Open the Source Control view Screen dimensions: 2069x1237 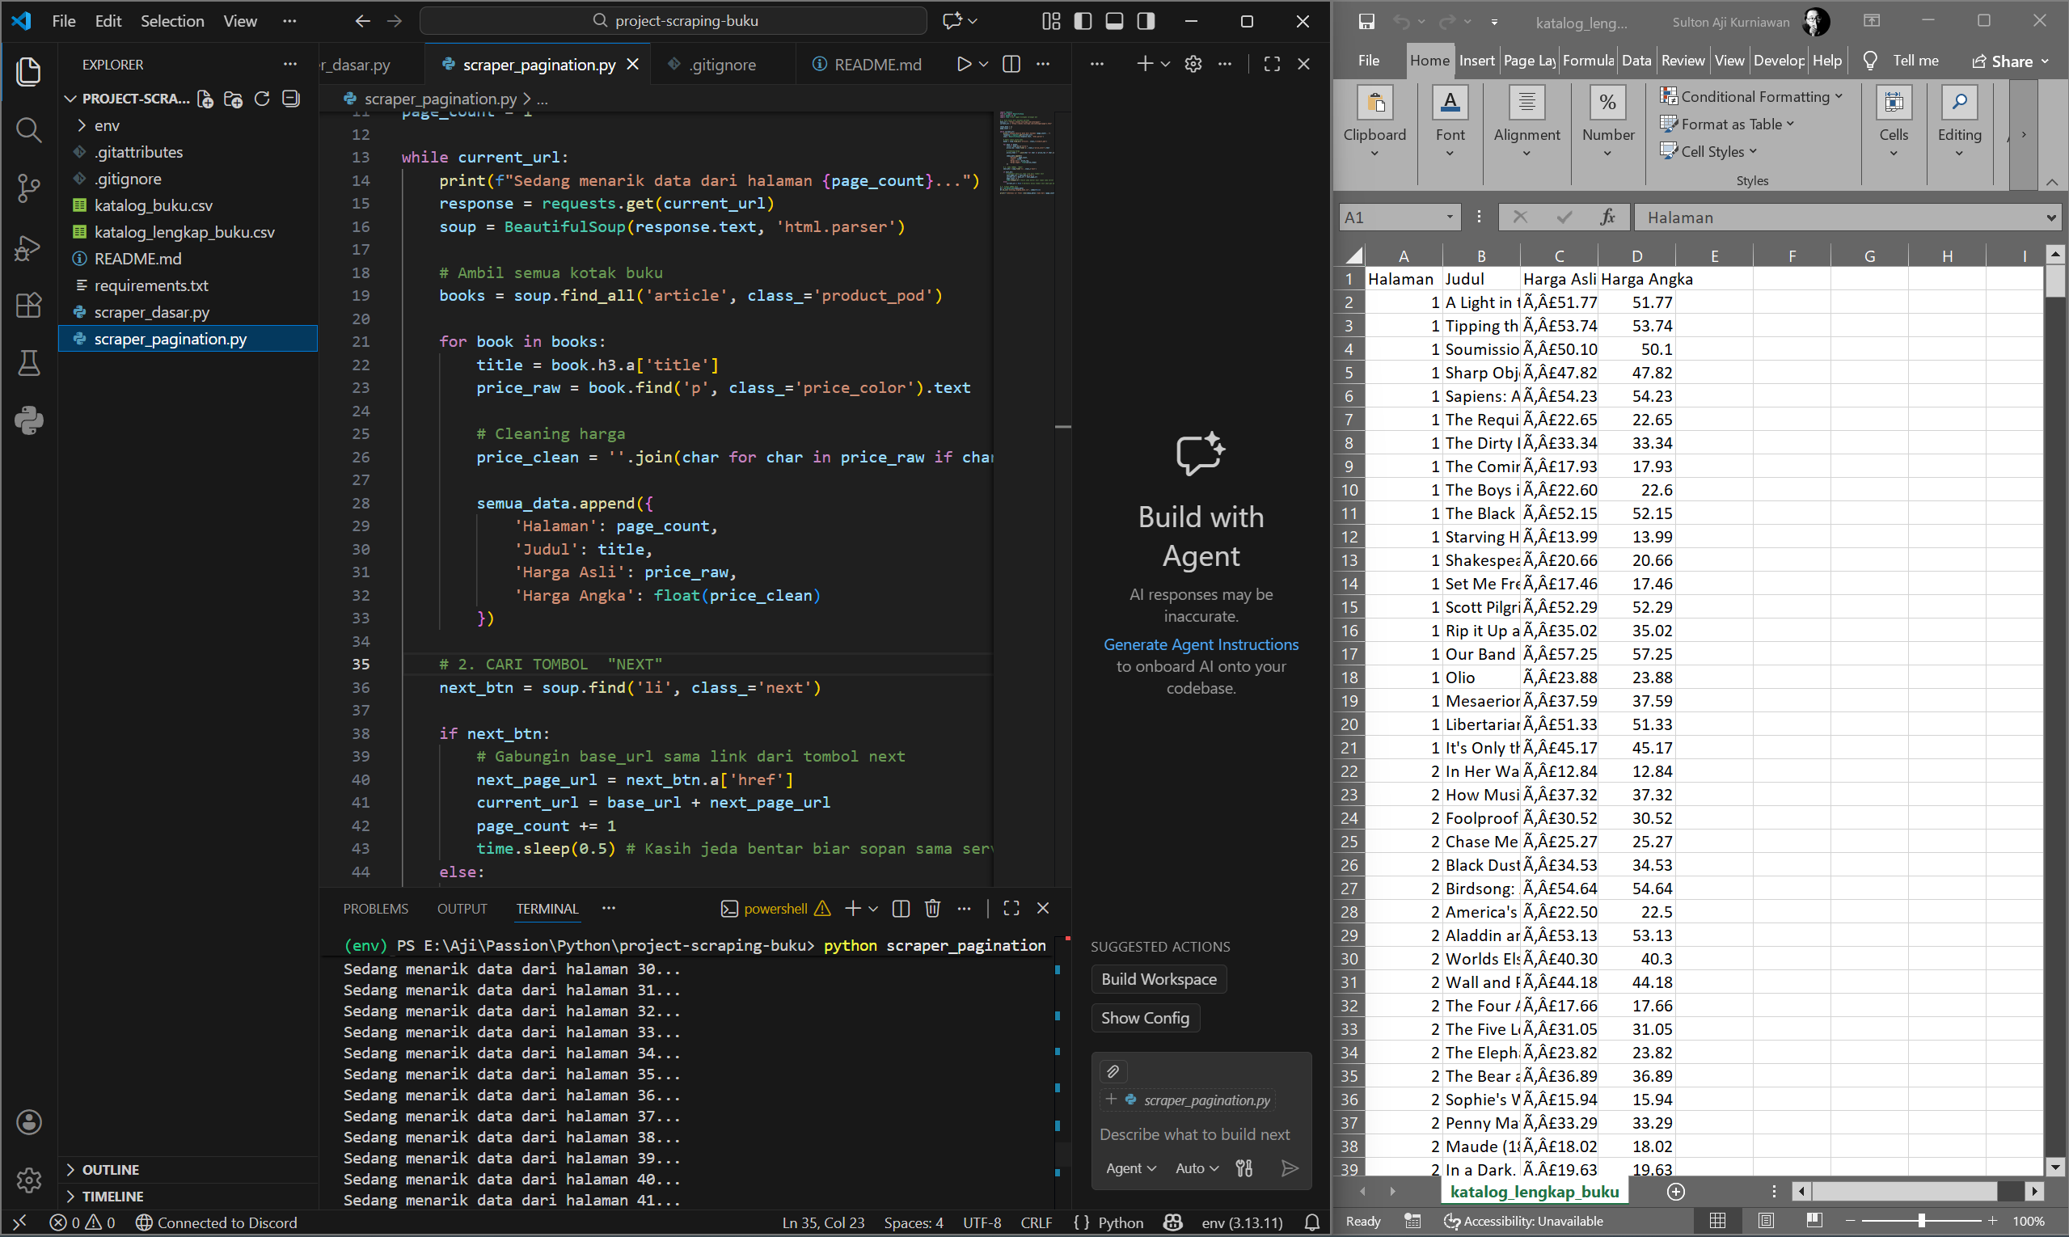(28, 188)
